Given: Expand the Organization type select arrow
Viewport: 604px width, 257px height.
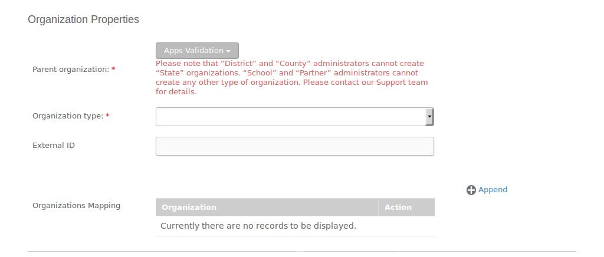Looking at the screenshot, I should (429, 117).
